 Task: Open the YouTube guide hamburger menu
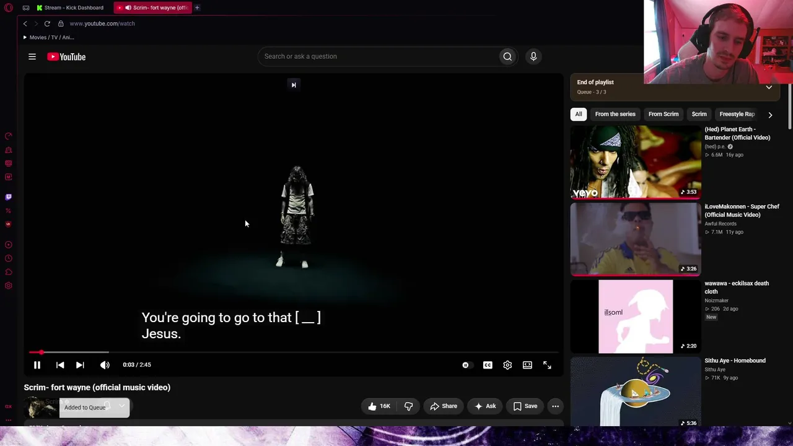(32, 56)
